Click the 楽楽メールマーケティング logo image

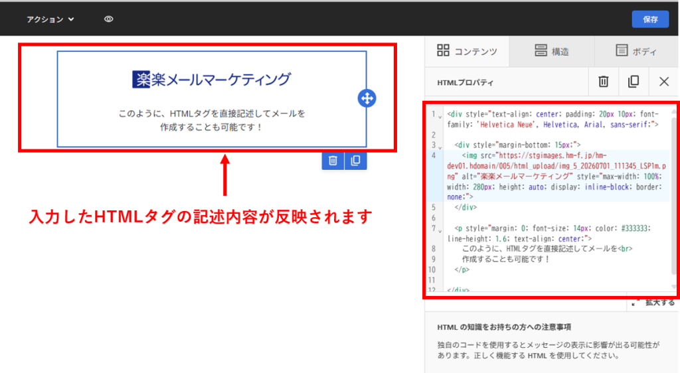(212, 79)
